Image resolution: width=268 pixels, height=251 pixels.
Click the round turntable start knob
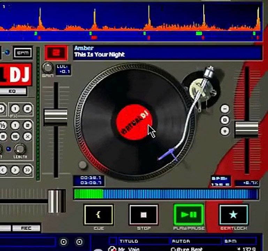click(x=83, y=165)
